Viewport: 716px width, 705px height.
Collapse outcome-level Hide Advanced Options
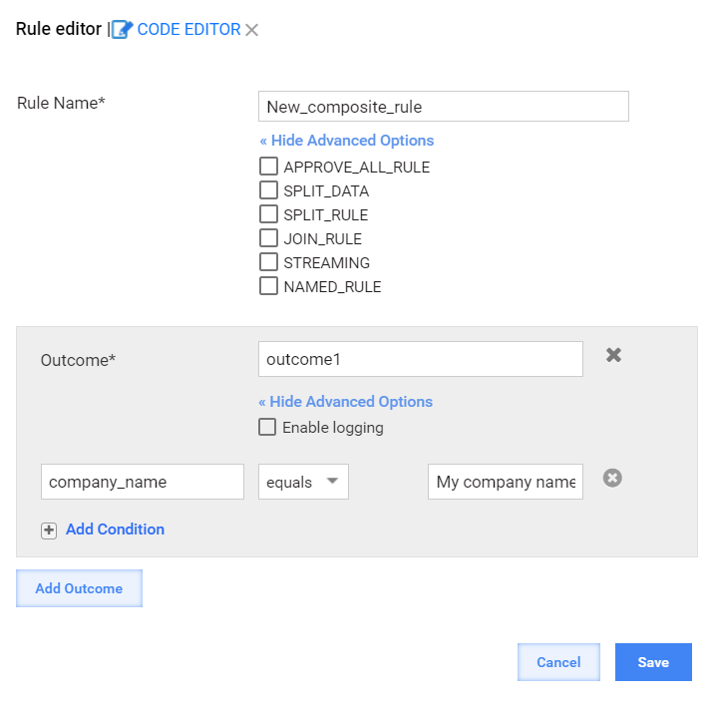pos(346,401)
